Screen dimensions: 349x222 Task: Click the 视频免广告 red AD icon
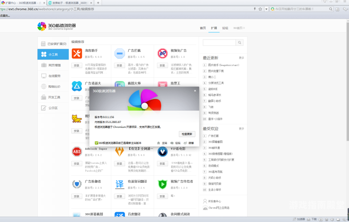(x=162, y=53)
